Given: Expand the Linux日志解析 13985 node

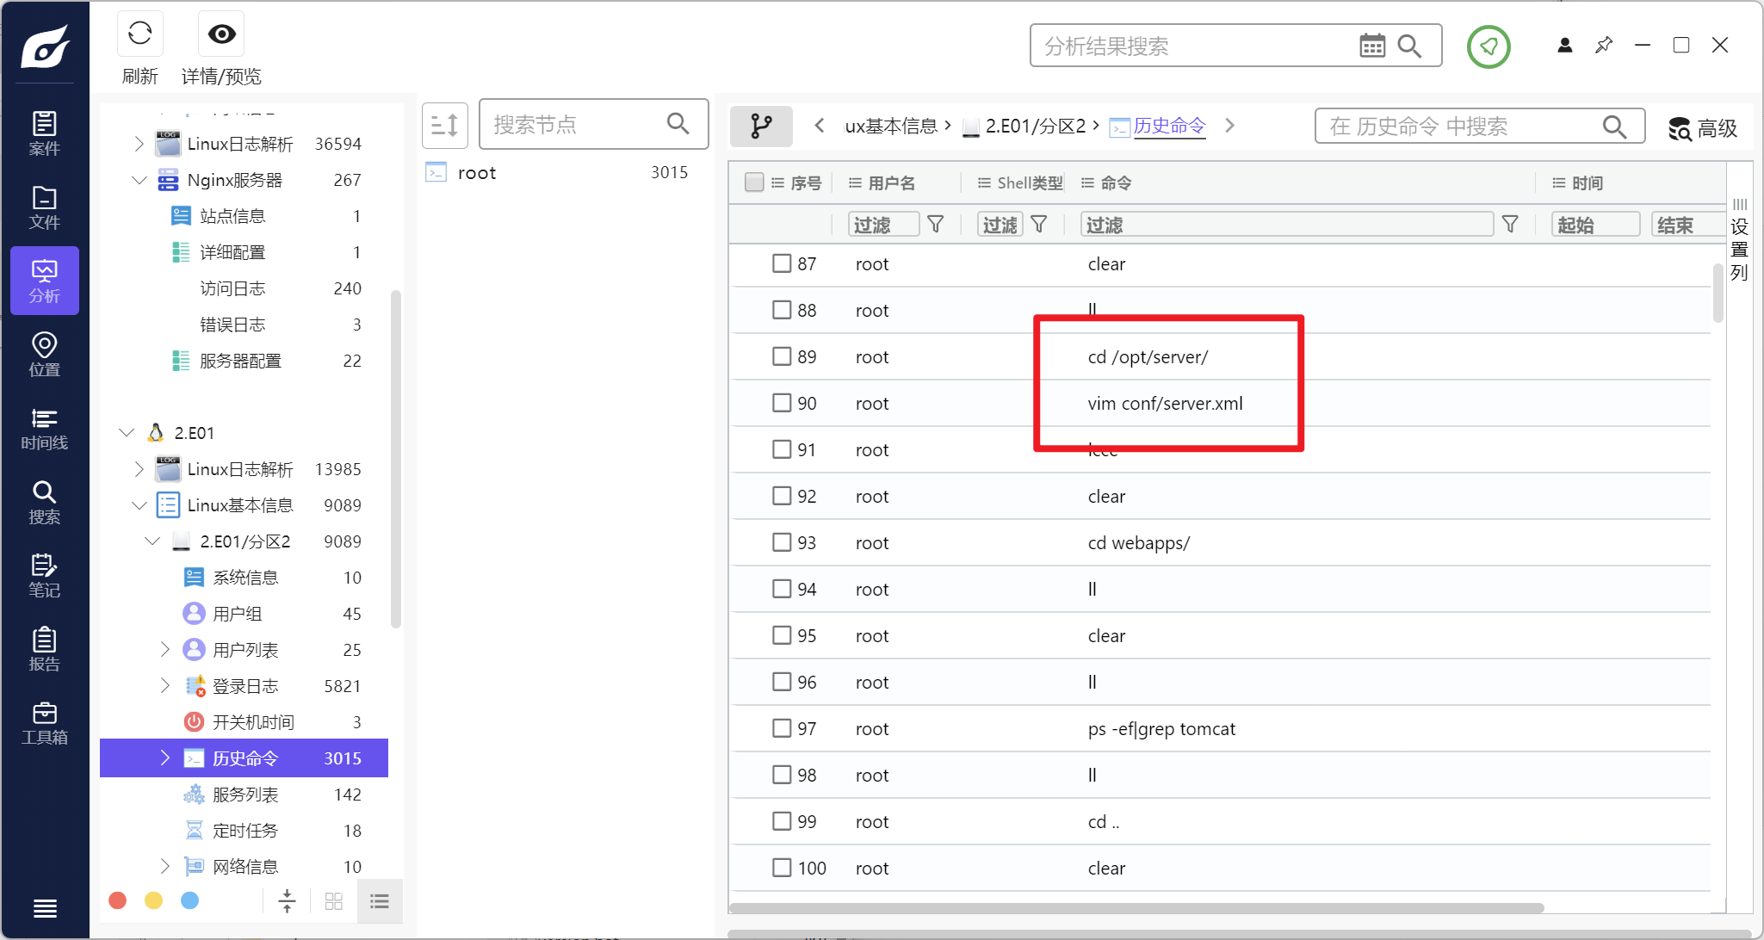Looking at the screenshot, I should [x=139, y=469].
